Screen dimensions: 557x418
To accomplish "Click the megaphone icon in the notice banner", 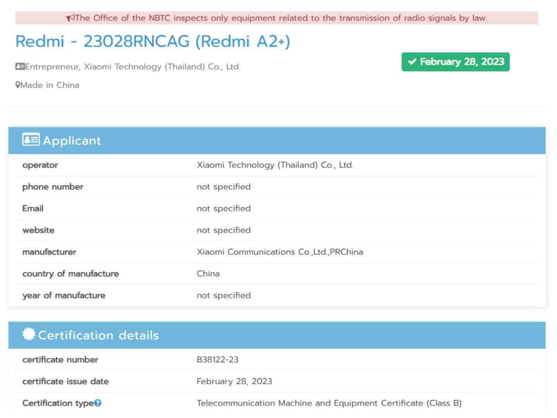I will tap(70, 18).
